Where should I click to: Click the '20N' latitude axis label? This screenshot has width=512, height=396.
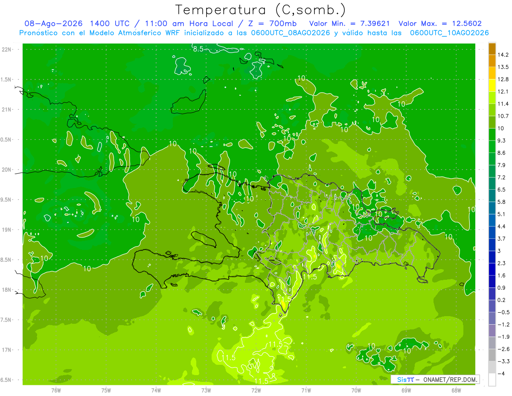(7, 170)
